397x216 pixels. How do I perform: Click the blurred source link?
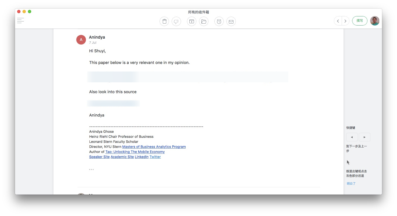[x=113, y=103]
